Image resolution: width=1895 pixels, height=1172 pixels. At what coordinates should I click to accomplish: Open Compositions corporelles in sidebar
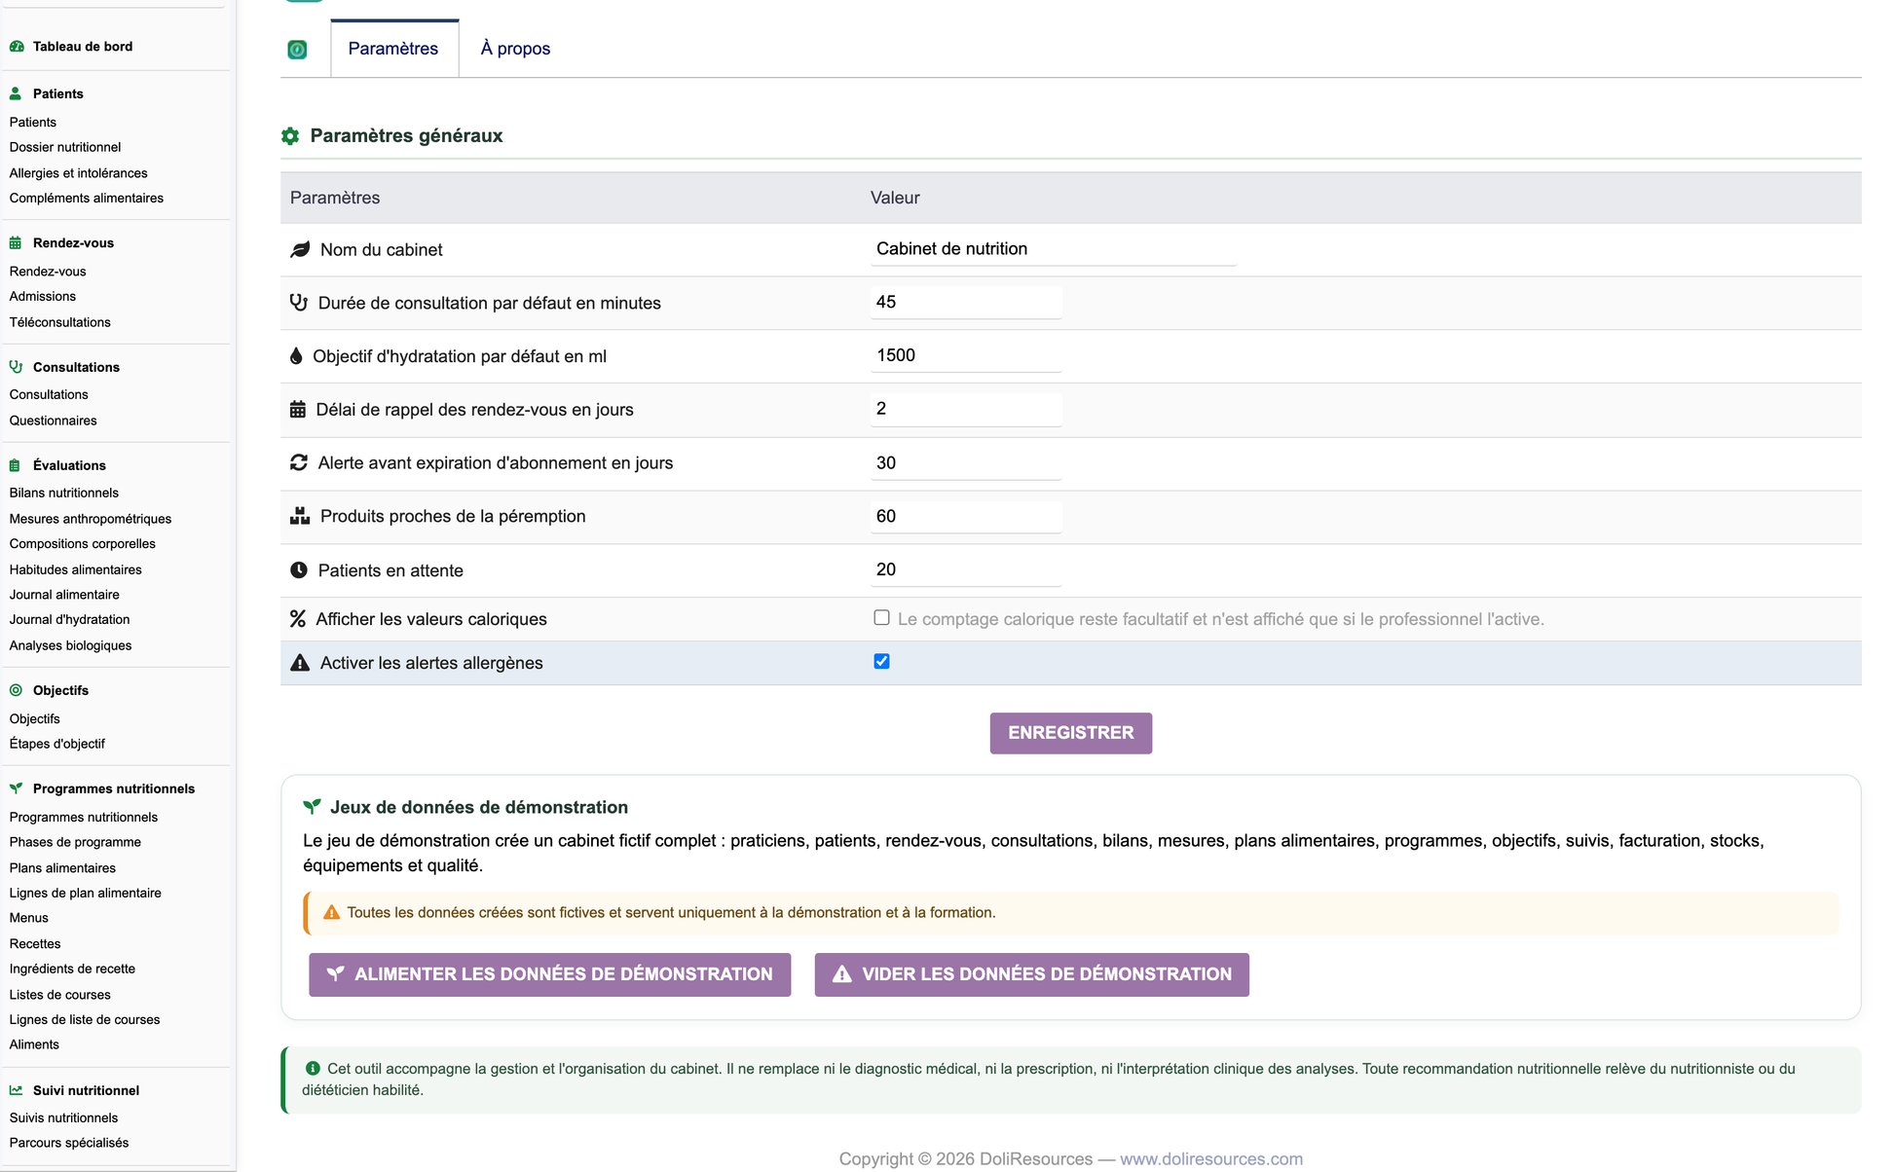(x=82, y=543)
